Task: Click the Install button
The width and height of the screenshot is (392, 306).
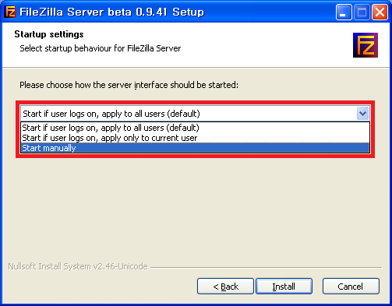Action: pos(284,287)
